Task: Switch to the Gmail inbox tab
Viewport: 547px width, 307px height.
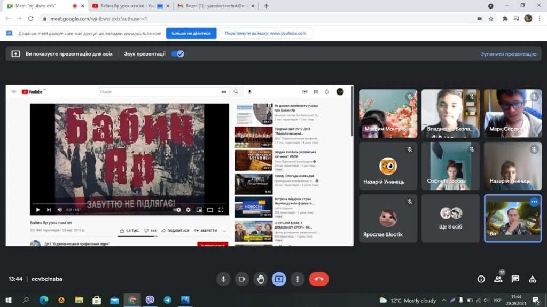Action: click(x=216, y=6)
